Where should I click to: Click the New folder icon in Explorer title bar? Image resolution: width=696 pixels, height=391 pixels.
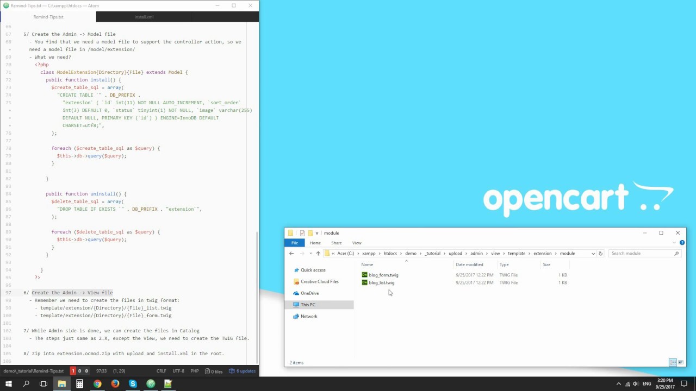pyautogui.click(x=310, y=234)
